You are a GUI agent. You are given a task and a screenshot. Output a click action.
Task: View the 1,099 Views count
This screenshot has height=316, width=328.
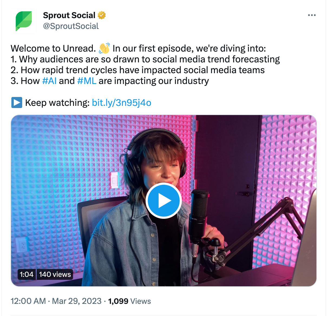129,301
